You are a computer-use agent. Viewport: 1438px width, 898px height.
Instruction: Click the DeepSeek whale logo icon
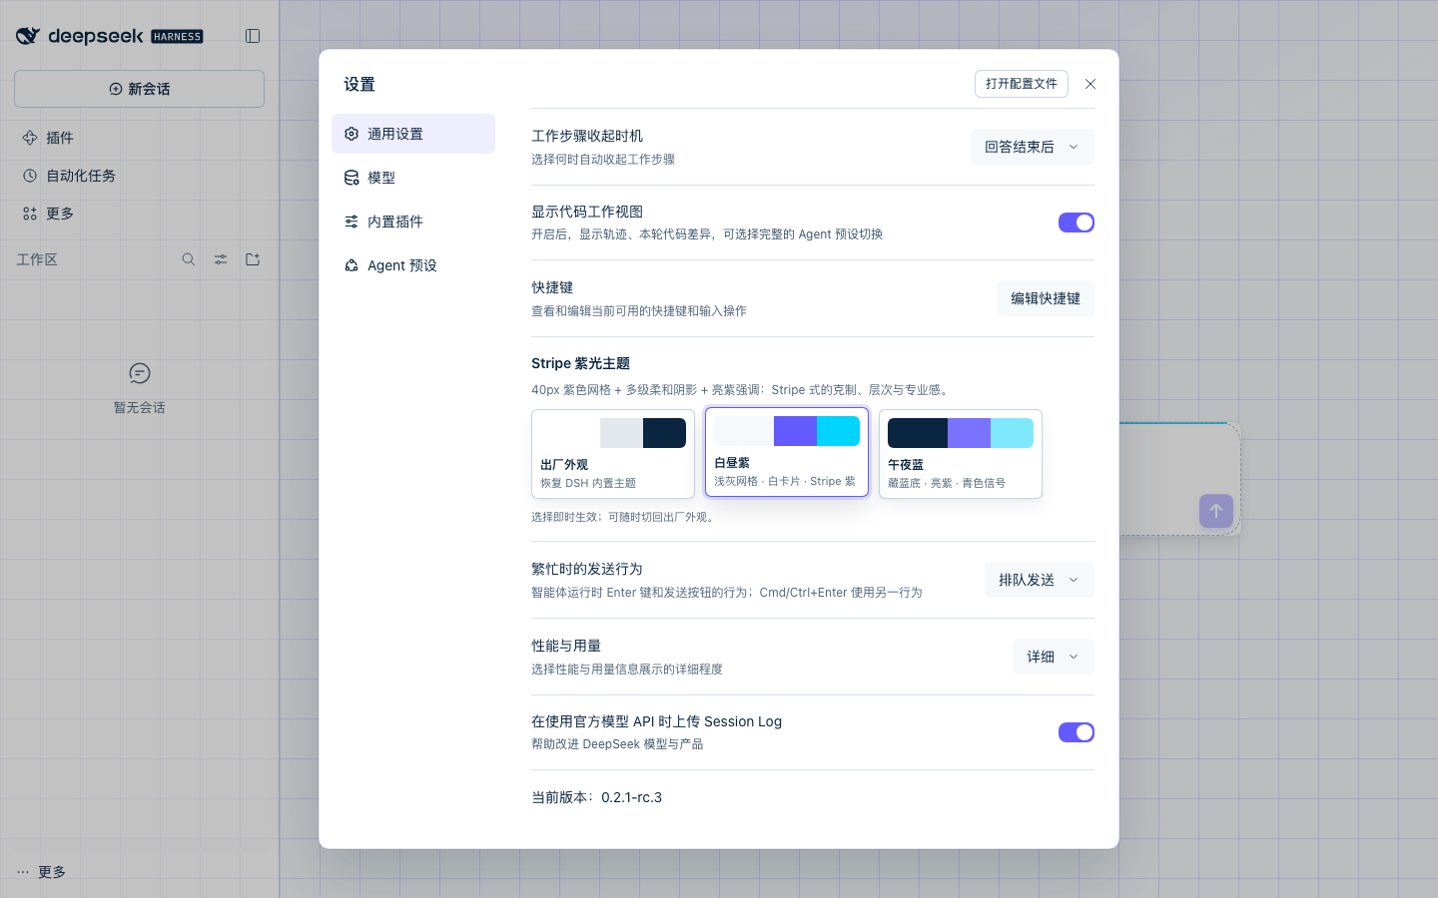pyautogui.click(x=28, y=36)
